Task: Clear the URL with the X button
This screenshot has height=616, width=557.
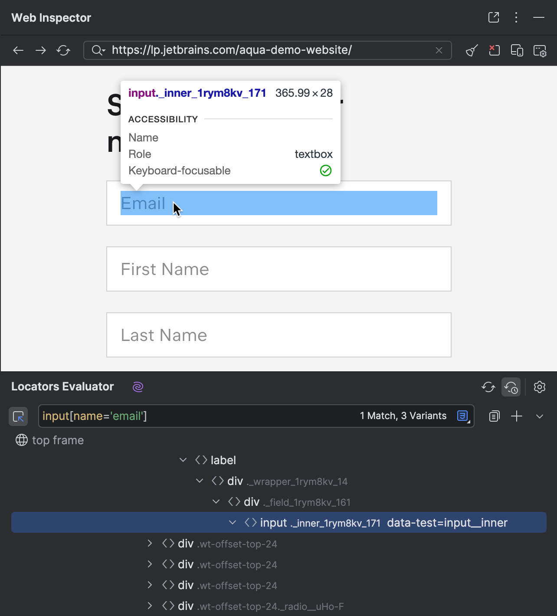Action: [439, 50]
